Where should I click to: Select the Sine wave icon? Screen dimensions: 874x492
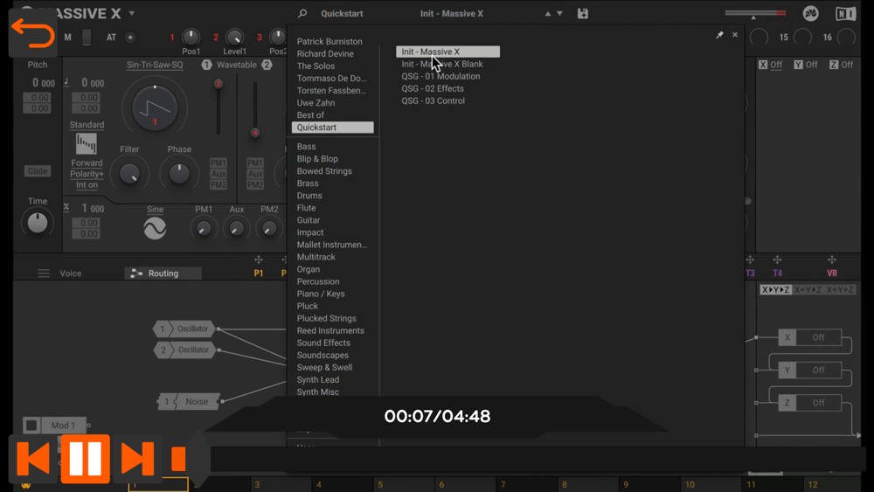coord(155,228)
